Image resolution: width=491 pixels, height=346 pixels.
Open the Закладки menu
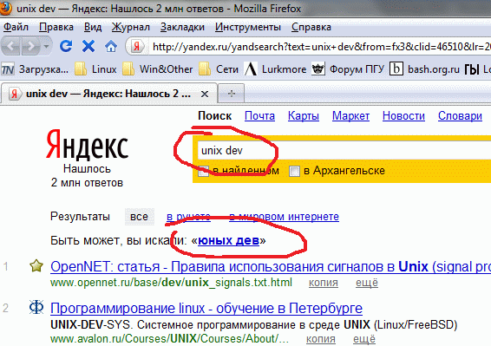182,27
